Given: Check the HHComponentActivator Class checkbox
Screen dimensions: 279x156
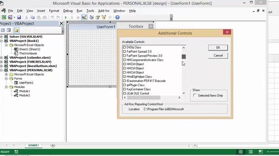Looking at the screenshot, I should point(124,60).
